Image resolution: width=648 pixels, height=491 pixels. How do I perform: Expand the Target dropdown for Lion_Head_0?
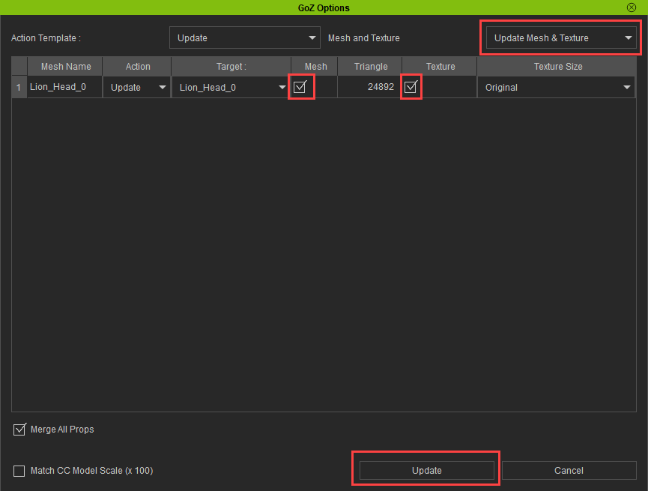[x=231, y=88]
